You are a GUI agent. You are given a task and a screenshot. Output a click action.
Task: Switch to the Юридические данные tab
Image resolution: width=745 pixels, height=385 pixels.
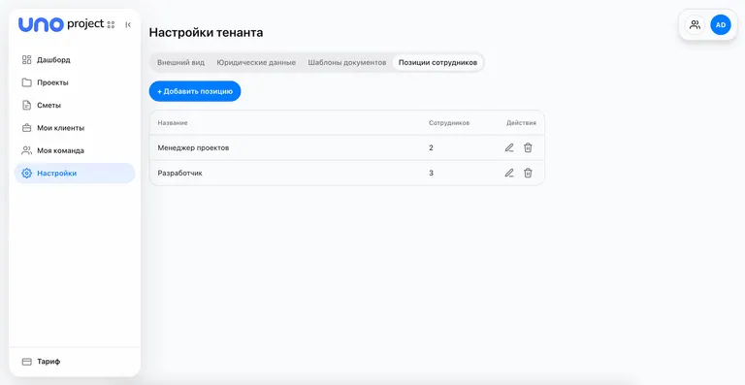(256, 63)
